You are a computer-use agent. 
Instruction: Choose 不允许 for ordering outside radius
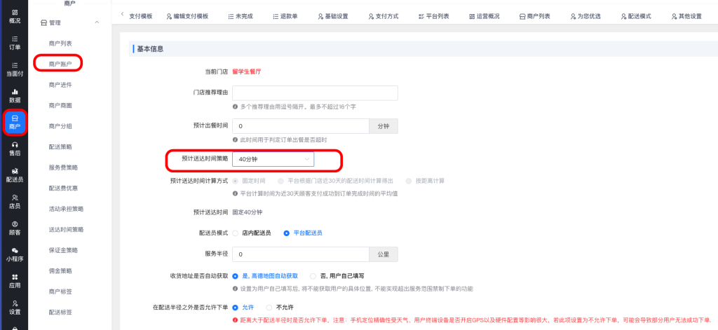pos(269,307)
